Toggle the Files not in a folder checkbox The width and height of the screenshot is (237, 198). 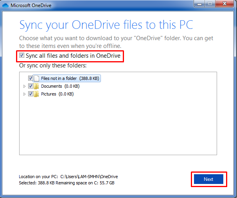point(31,78)
